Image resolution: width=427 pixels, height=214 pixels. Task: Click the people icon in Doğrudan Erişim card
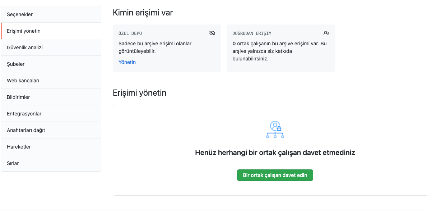click(326, 33)
